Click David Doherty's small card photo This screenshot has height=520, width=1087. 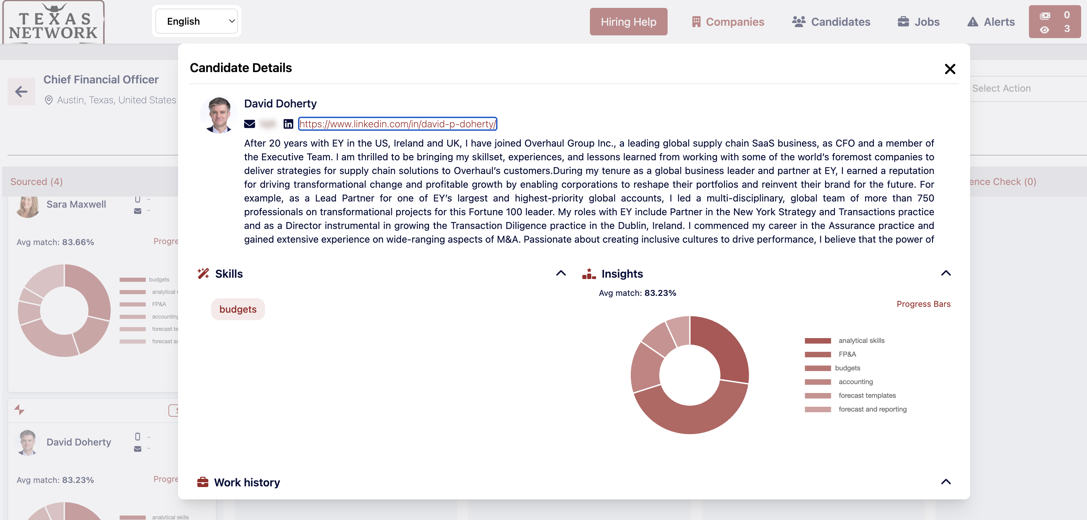pyautogui.click(x=28, y=442)
